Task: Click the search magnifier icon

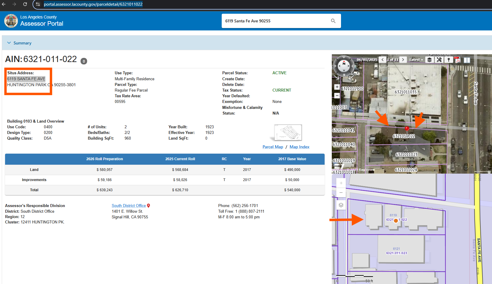Action: pyautogui.click(x=333, y=21)
